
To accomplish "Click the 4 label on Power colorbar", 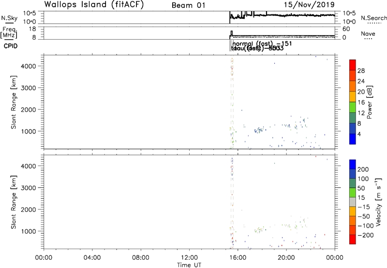I will pyautogui.click(x=359, y=134).
